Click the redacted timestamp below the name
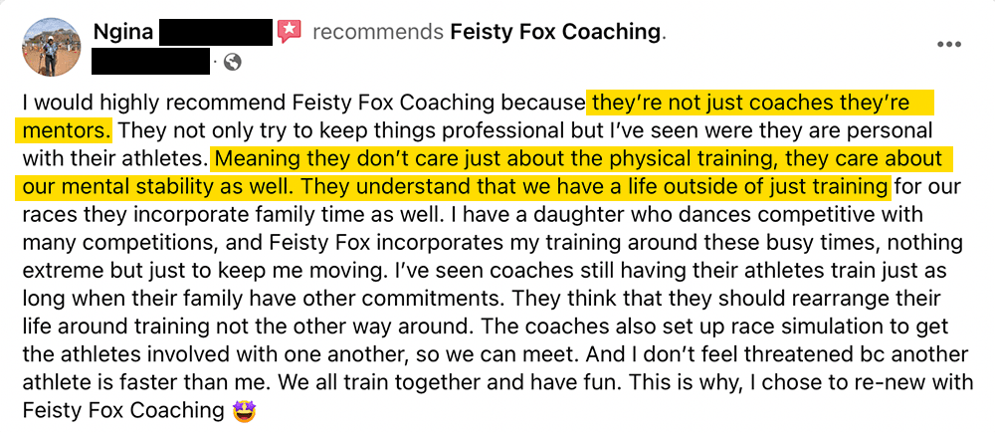Screen dimensions: 995x433 click(x=151, y=62)
